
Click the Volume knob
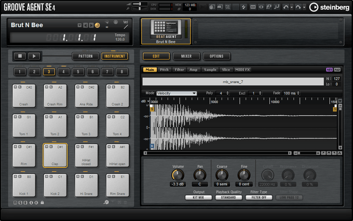click(178, 175)
